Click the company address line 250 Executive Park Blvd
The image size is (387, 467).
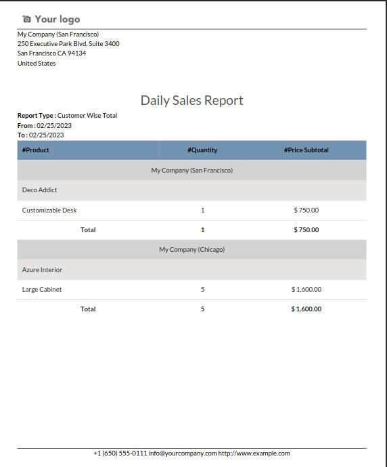68,44
